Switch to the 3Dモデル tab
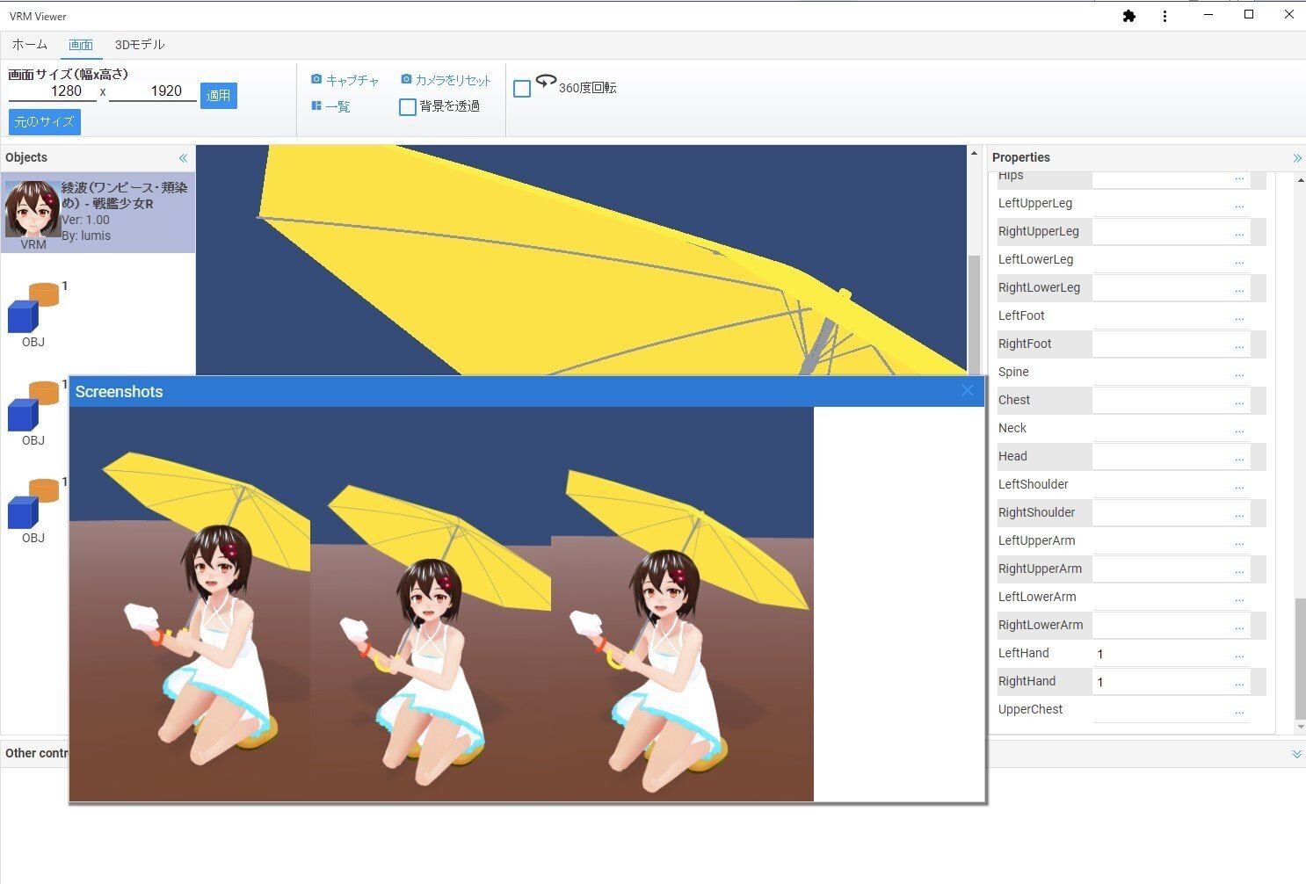This screenshot has width=1306, height=884. (x=140, y=44)
